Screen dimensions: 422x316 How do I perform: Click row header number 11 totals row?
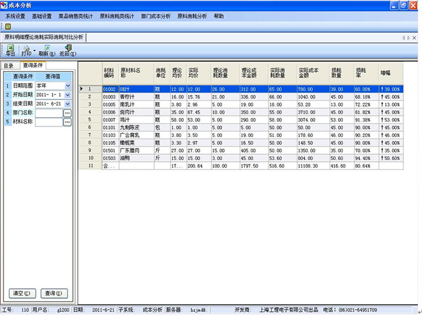tap(90, 166)
